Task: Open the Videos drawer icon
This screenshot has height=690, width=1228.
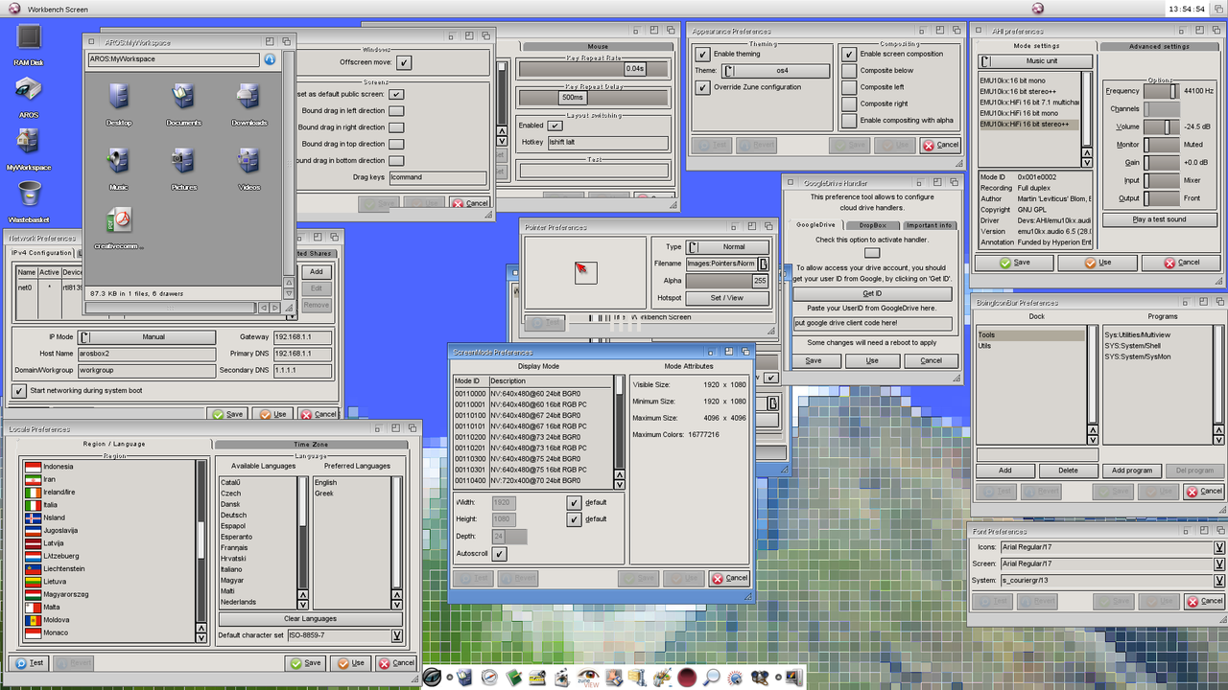Action: [x=248, y=161]
